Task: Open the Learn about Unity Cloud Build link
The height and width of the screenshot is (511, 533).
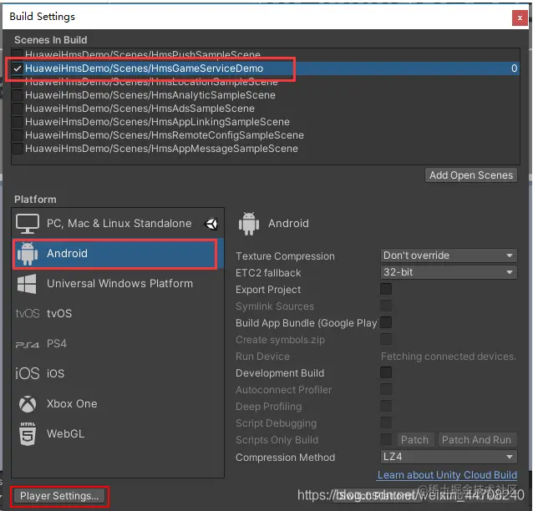Action: [x=447, y=475]
